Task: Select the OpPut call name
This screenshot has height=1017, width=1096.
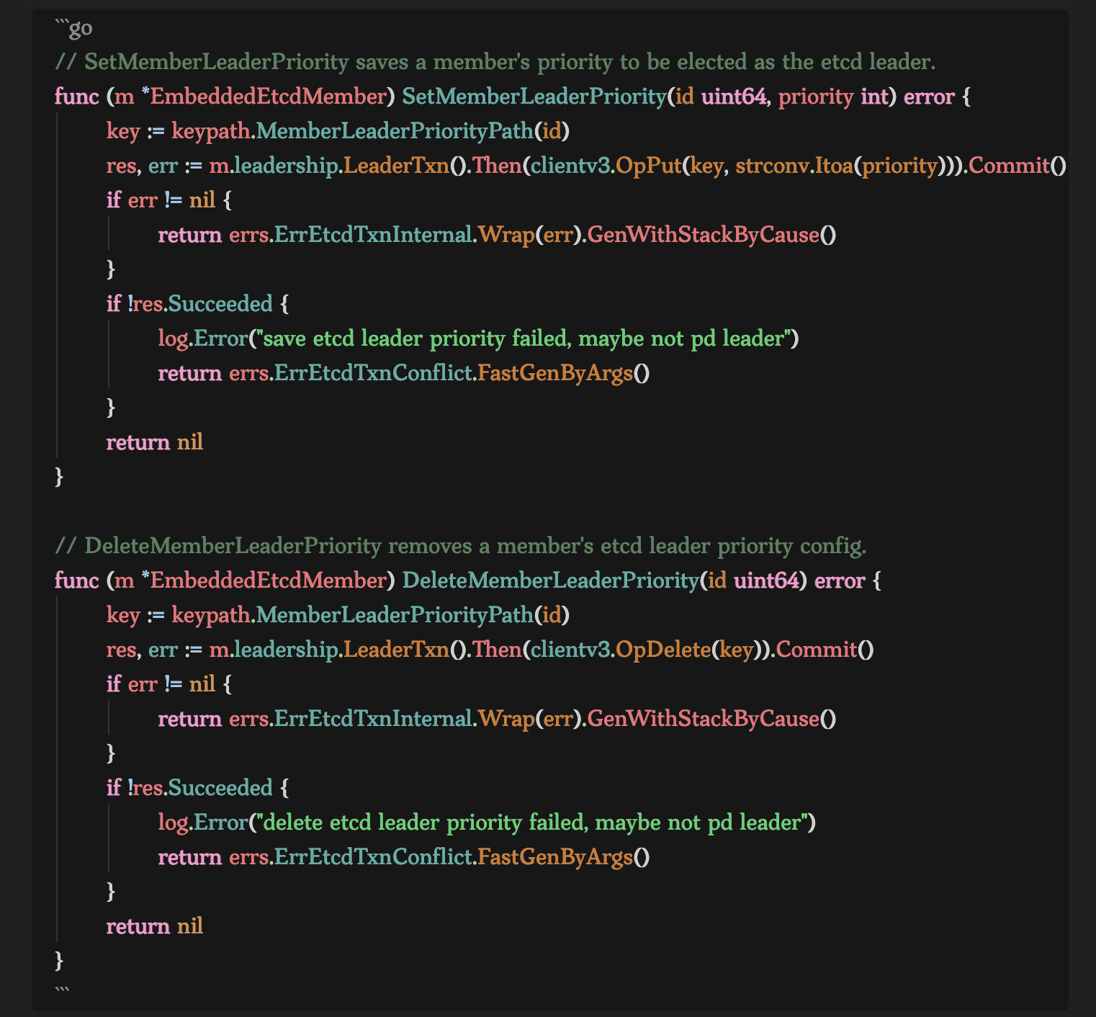Action: [649, 166]
